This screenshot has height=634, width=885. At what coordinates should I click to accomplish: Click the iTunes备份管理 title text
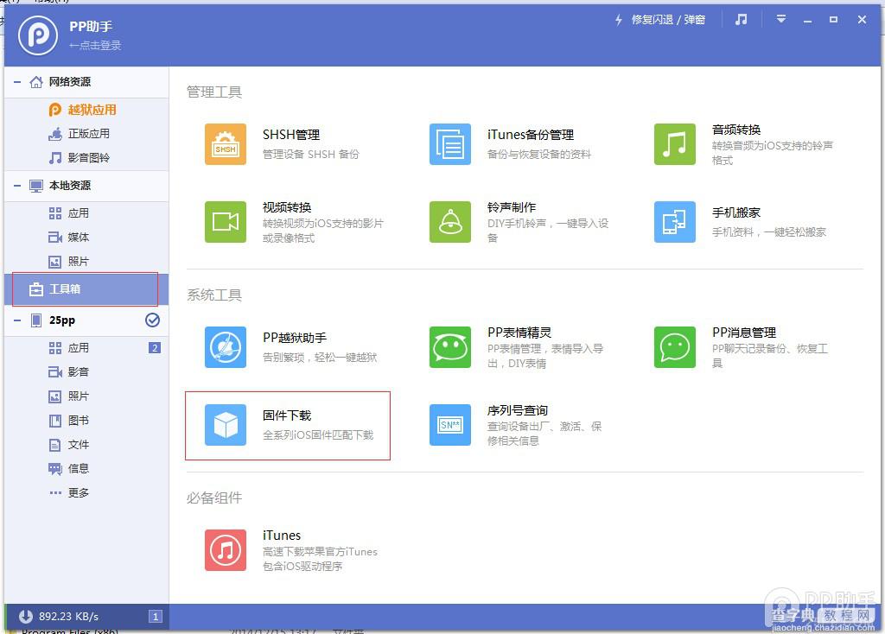[531, 135]
